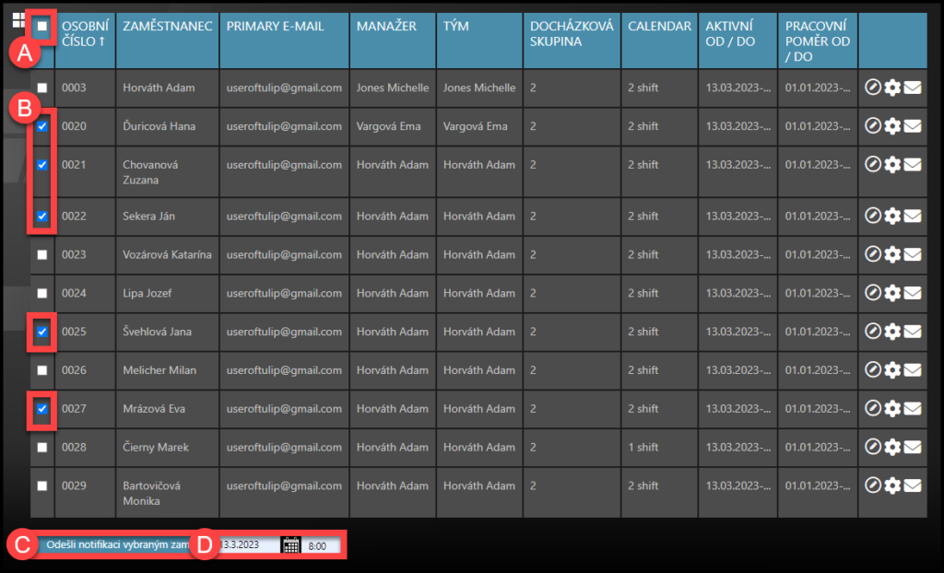Click envelope icon for Lipa Jozef
944x573 pixels.
913,293
